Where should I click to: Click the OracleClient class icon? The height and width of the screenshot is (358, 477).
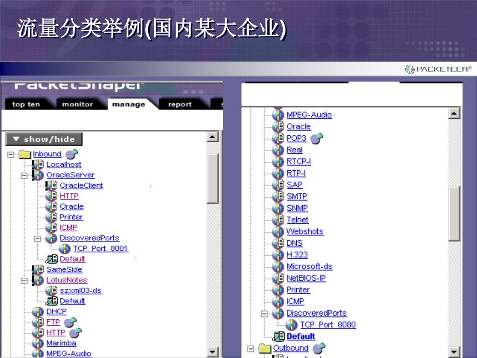(x=51, y=186)
